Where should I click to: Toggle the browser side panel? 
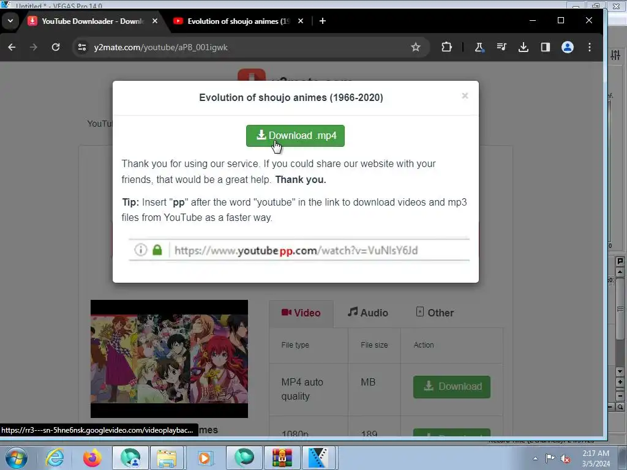click(x=546, y=47)
